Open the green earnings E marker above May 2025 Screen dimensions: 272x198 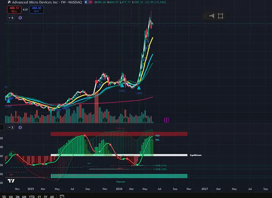point(58,120)
